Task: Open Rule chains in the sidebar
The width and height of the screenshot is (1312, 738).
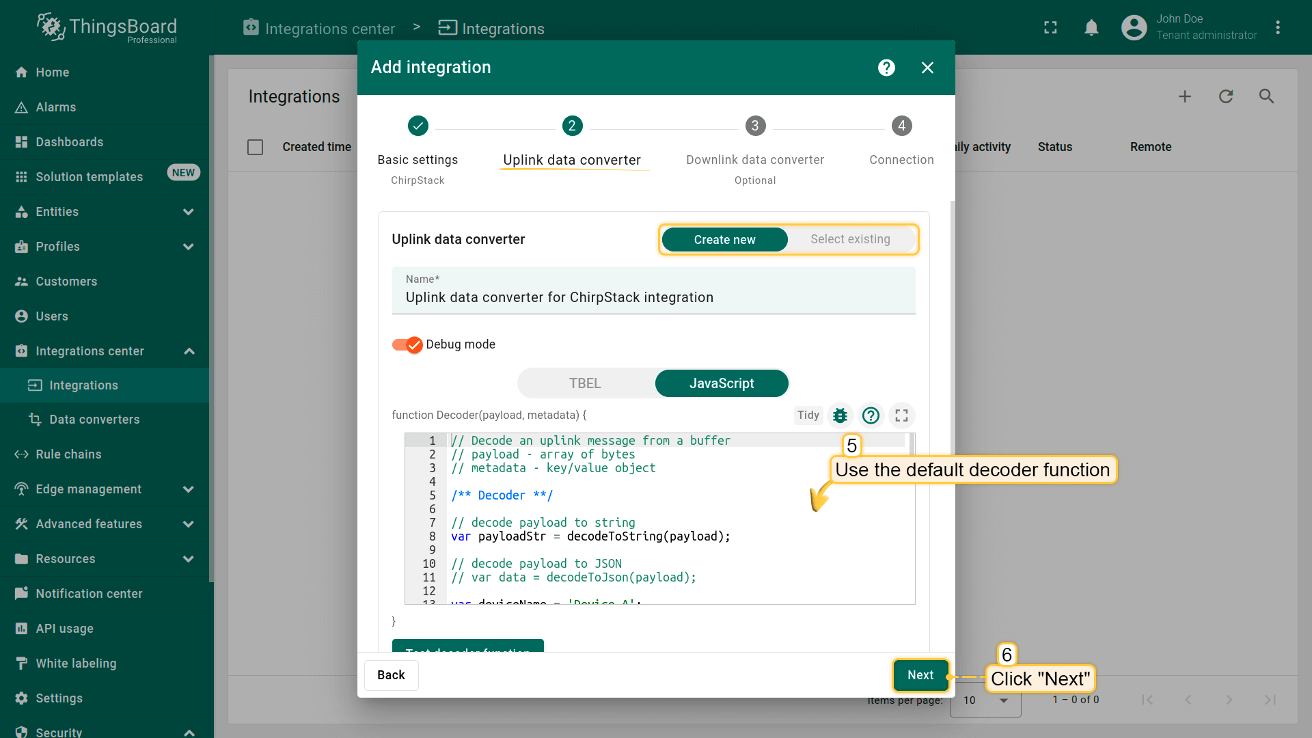Action: (104, 454)
